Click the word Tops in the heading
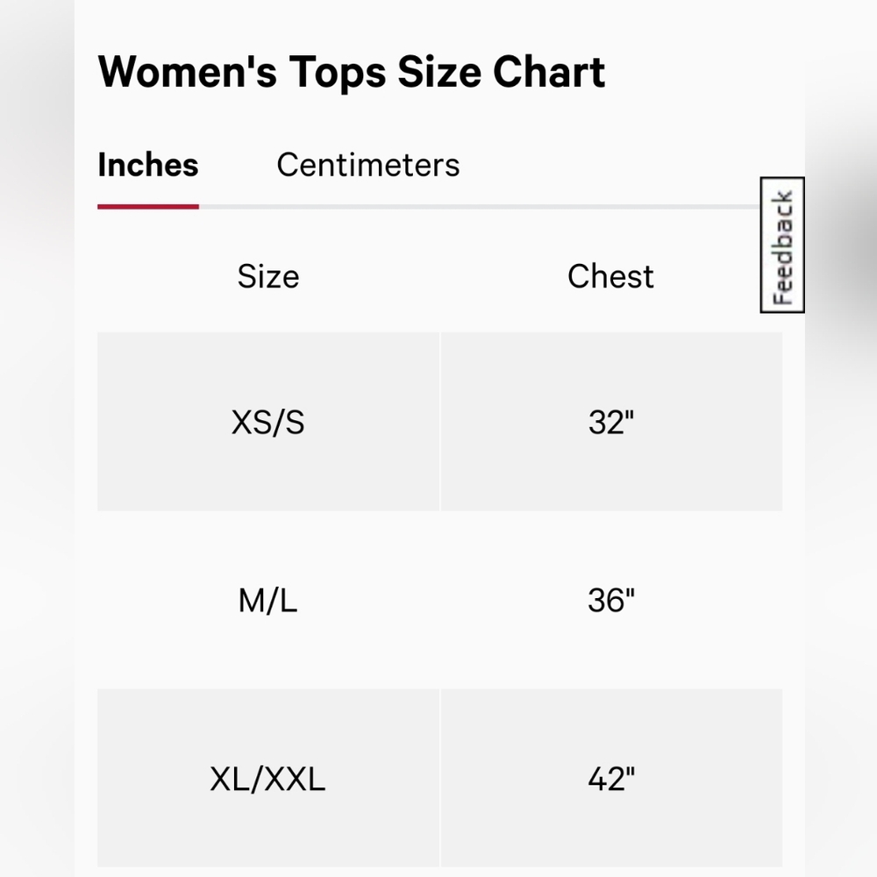This screenshot has height=877, width=877. click(338, 73)
